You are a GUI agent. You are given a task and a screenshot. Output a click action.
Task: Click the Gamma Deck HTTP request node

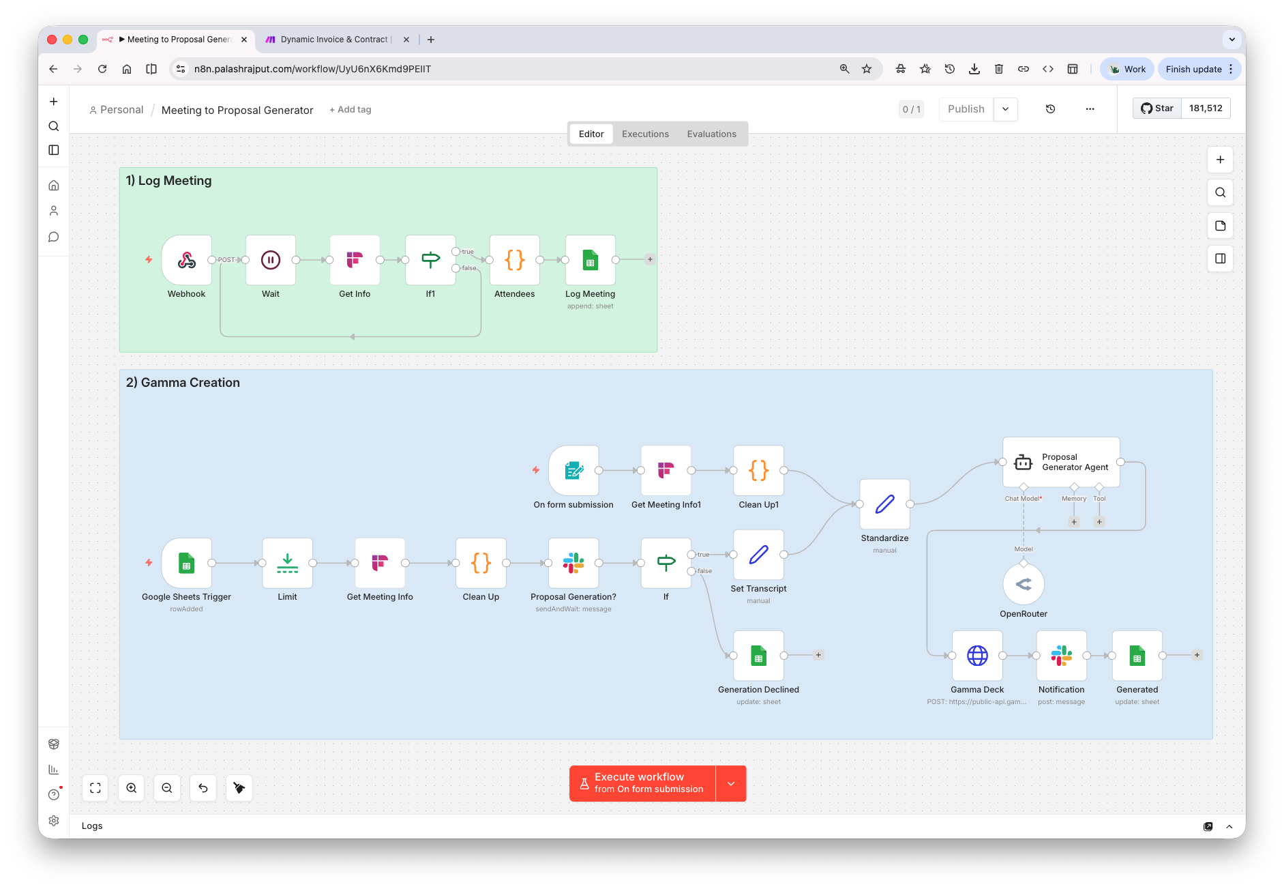[x=977, y=656]
